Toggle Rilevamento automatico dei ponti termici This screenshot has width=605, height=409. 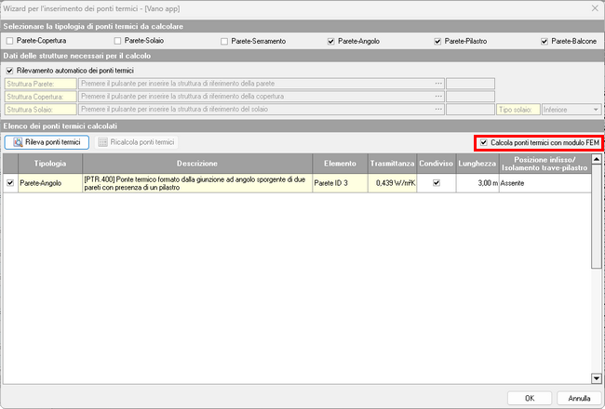click(10, 71)
